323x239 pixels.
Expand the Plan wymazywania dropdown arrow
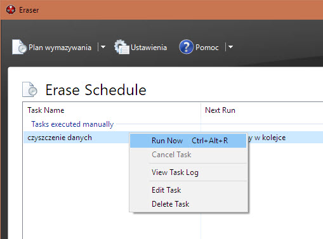tap(103, 47)
